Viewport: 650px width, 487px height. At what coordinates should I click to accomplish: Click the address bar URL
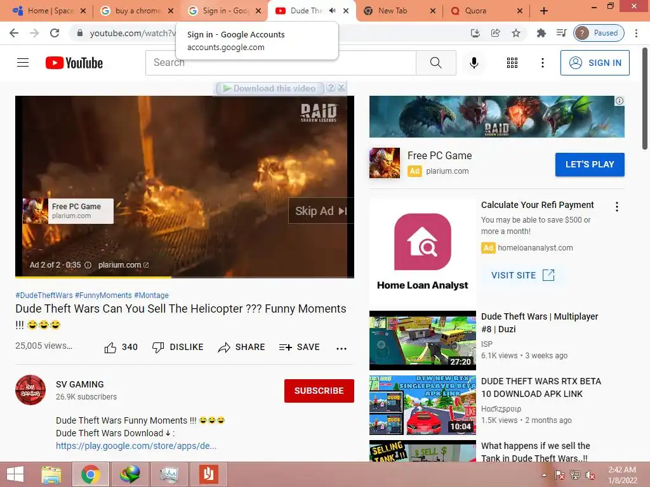point(133,33)
